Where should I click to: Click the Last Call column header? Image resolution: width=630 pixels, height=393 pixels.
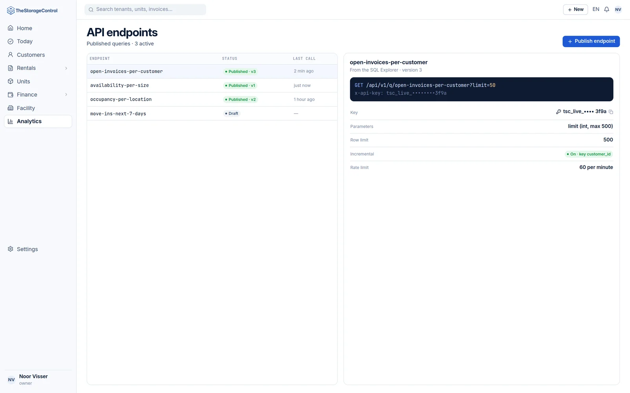tap(304, 59)
